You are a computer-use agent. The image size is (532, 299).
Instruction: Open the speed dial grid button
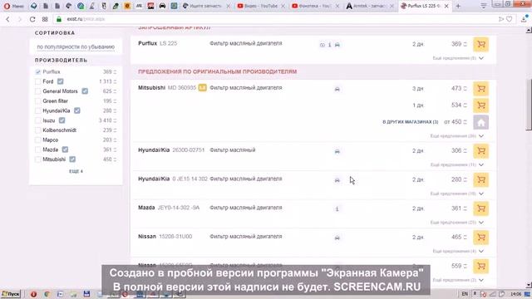click(45, 19)
